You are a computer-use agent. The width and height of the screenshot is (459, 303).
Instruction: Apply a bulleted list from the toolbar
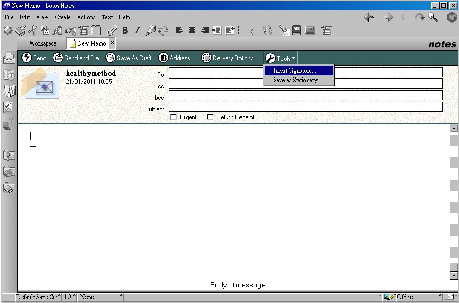pyautogui.click(x=242, y=30)
